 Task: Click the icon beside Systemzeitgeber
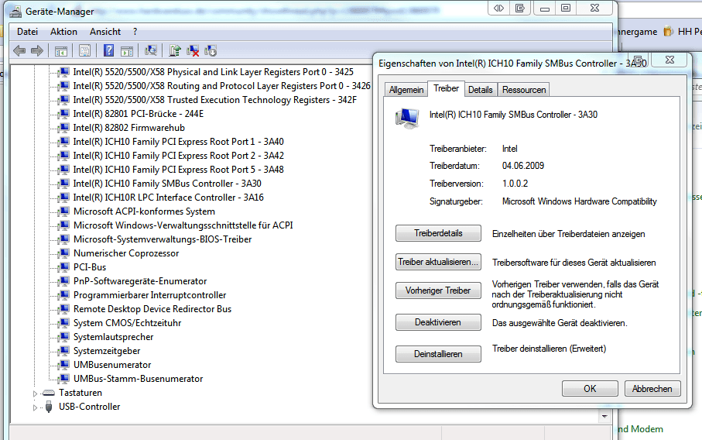click(x=64, y=351)
